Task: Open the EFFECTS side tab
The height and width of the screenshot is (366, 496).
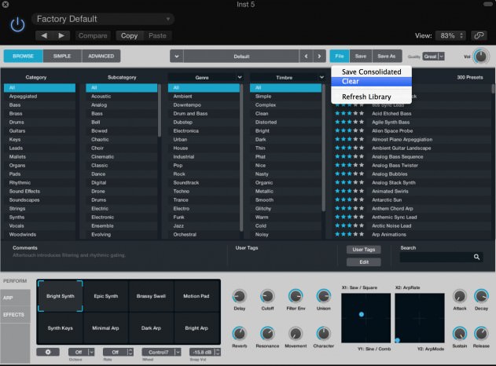Action: (x=15, y=314)
